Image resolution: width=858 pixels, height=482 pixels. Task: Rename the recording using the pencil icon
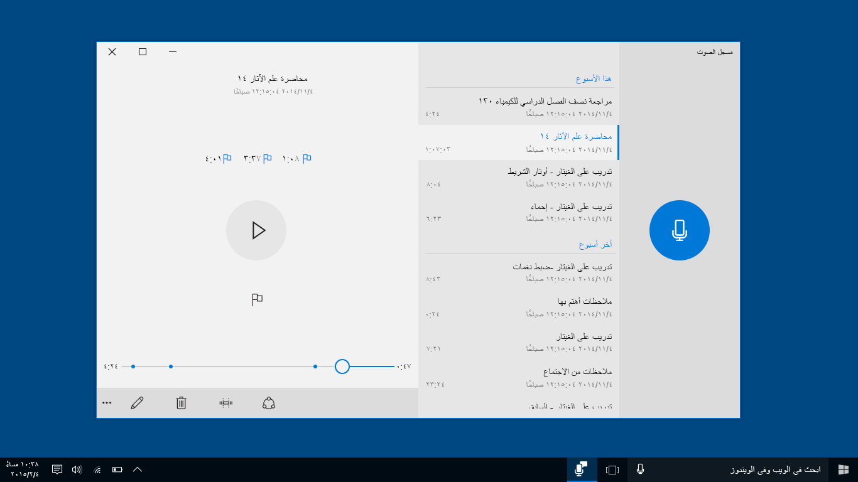(137, 403)
